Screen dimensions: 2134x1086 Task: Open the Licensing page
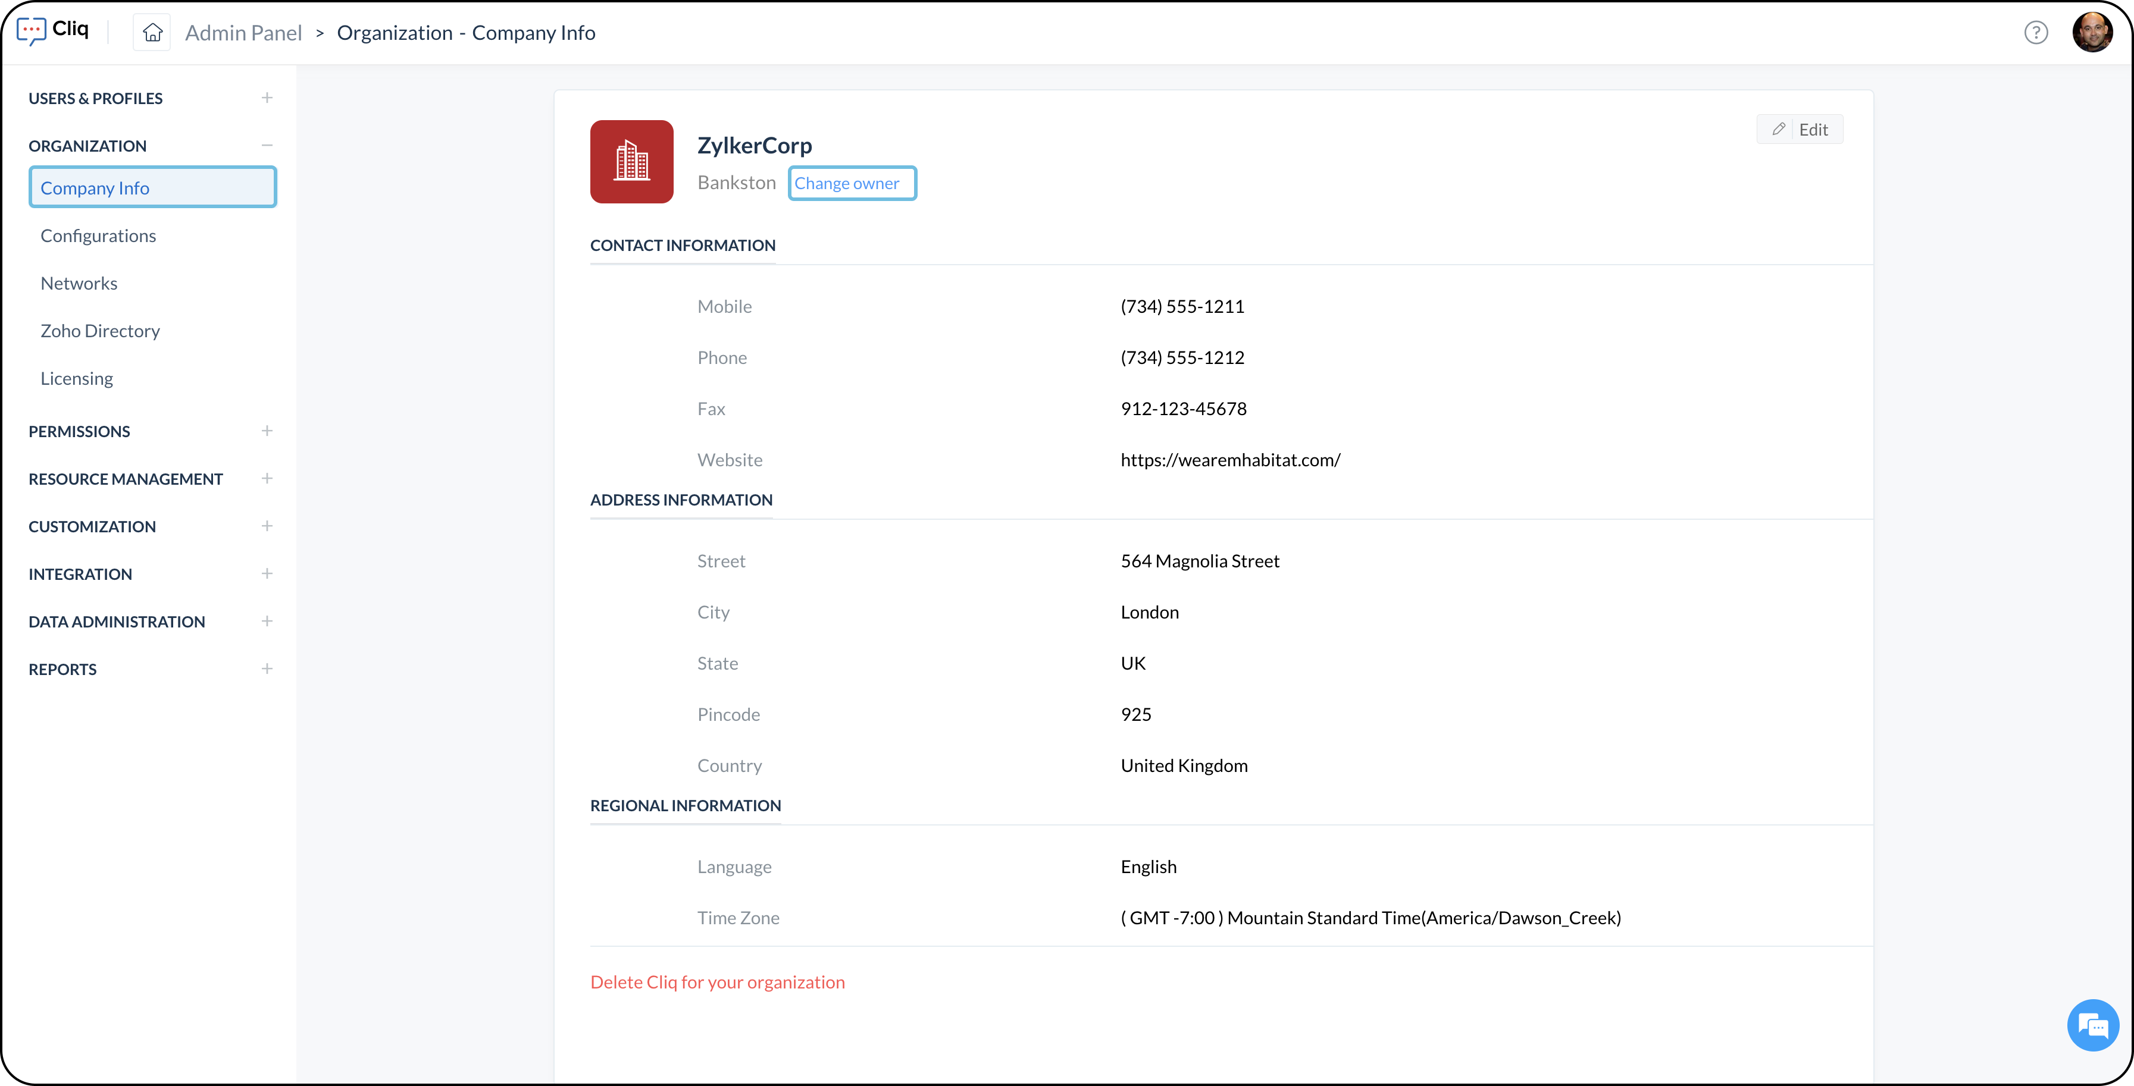point(77,378)
